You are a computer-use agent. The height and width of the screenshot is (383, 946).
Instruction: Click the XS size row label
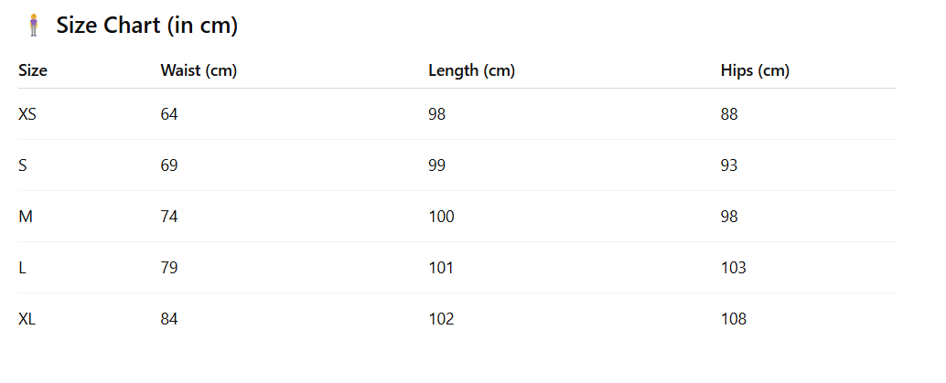coord(27,114)
